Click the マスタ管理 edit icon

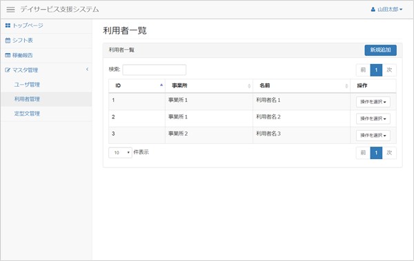coord(8,70)
